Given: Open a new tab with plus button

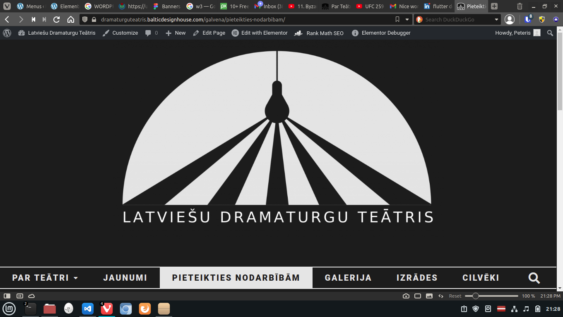Looking at the screenshot, I should coord(494,6).
